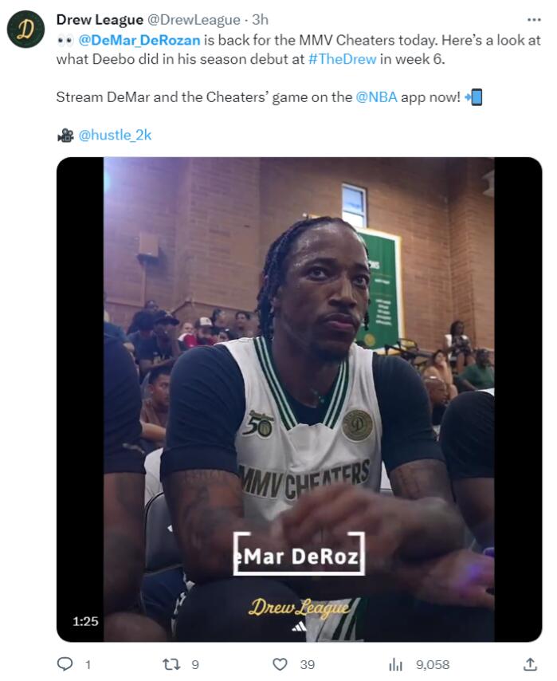Like the Drew League tweet

pyautogui.click(x=280, y=663)
